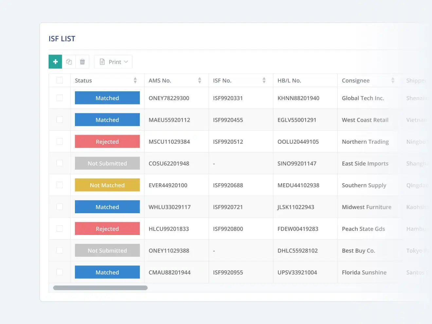Click AMS number MAEU55920112
The image size is (432, 324).
(169, 120)
